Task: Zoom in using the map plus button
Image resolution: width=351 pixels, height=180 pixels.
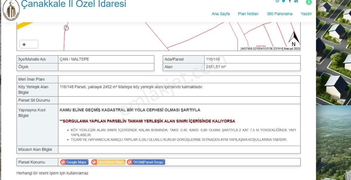Action: point(23,44)
